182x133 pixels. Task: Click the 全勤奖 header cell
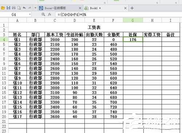113,35
